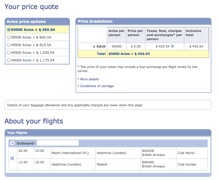Pick the 49500 Avios + $815.54 option

[9, 45]
